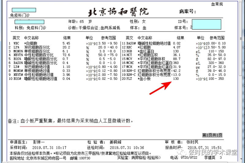
Task: Click the row name *血红蛋白
Action: click(146, 51)
